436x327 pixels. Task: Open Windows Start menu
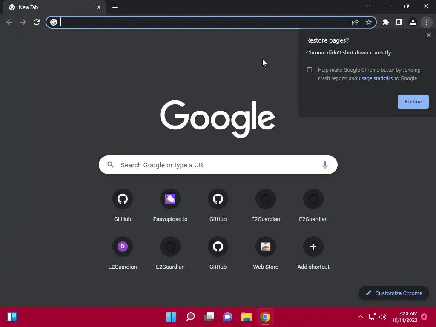point(171,317)
